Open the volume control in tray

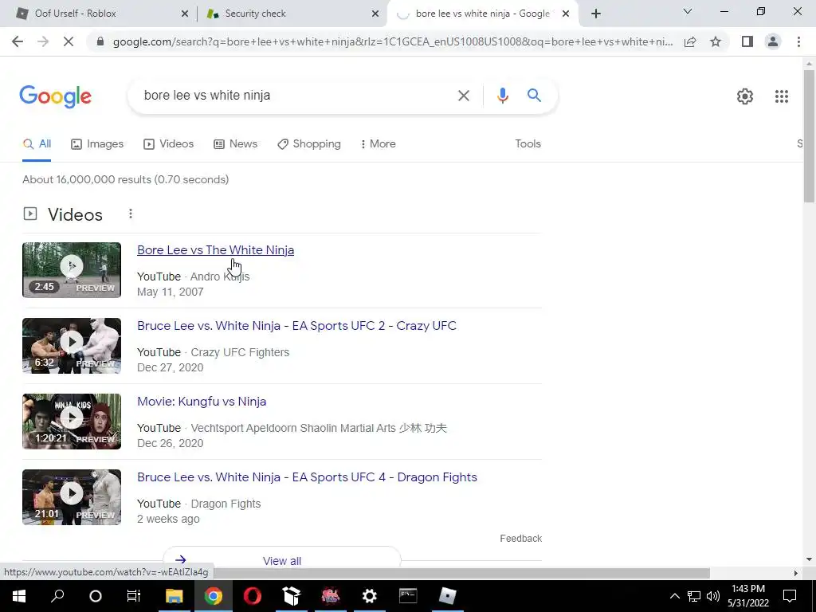coord(713,596)
